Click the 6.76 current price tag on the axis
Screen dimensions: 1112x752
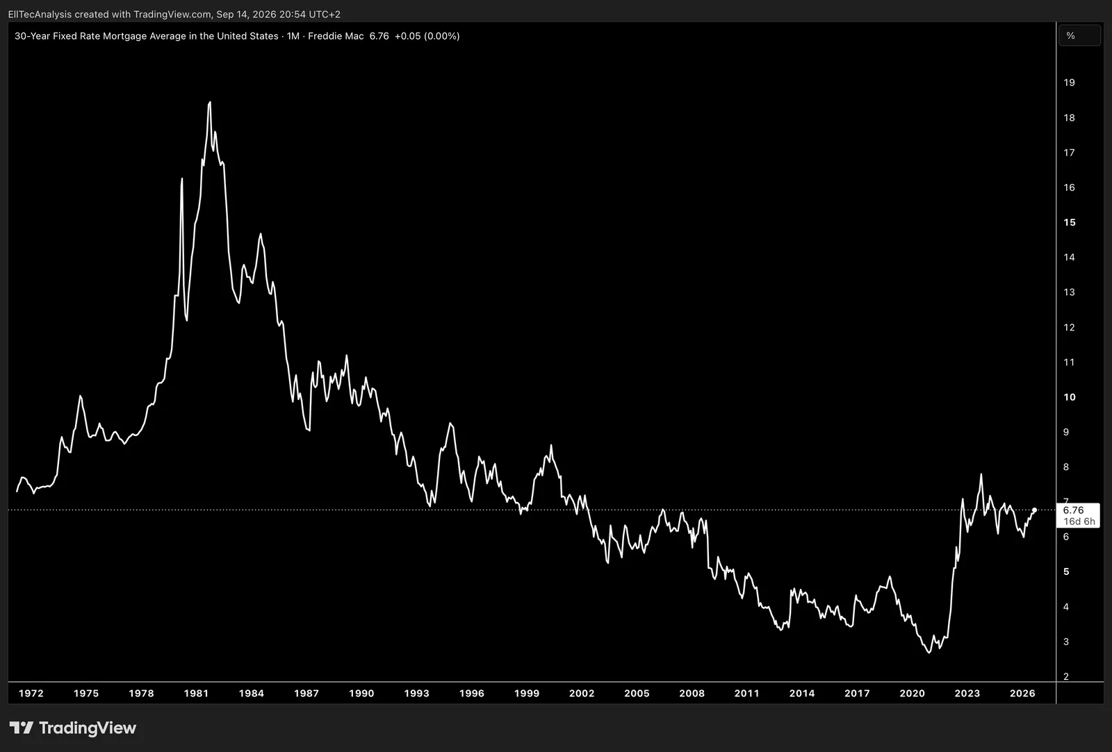(1073, 510)
